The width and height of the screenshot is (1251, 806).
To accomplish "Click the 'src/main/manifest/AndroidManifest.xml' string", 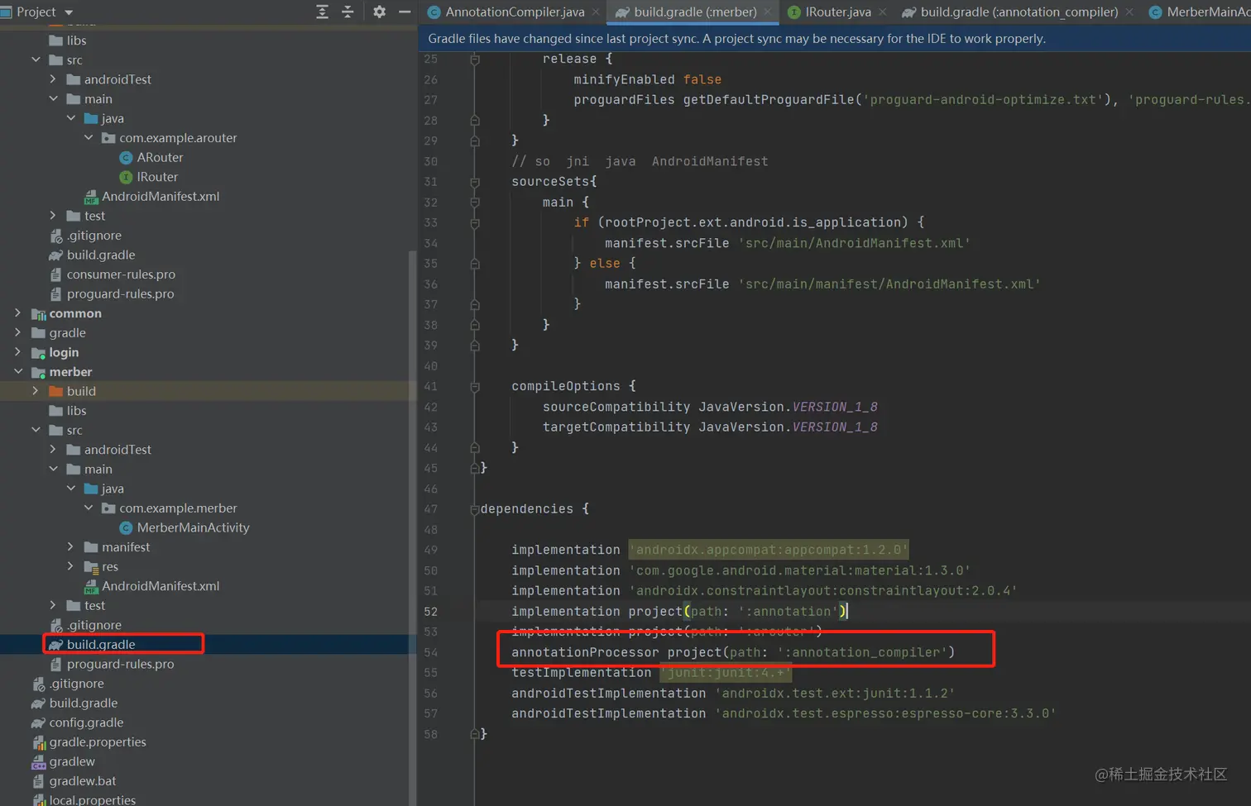I will click(x=889, y=284).
